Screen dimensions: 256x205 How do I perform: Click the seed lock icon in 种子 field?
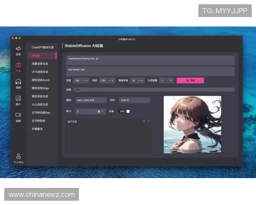[x=99, y=111]
